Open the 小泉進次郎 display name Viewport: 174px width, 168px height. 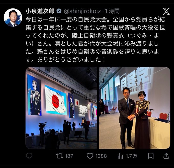click(x=40, y=11)
